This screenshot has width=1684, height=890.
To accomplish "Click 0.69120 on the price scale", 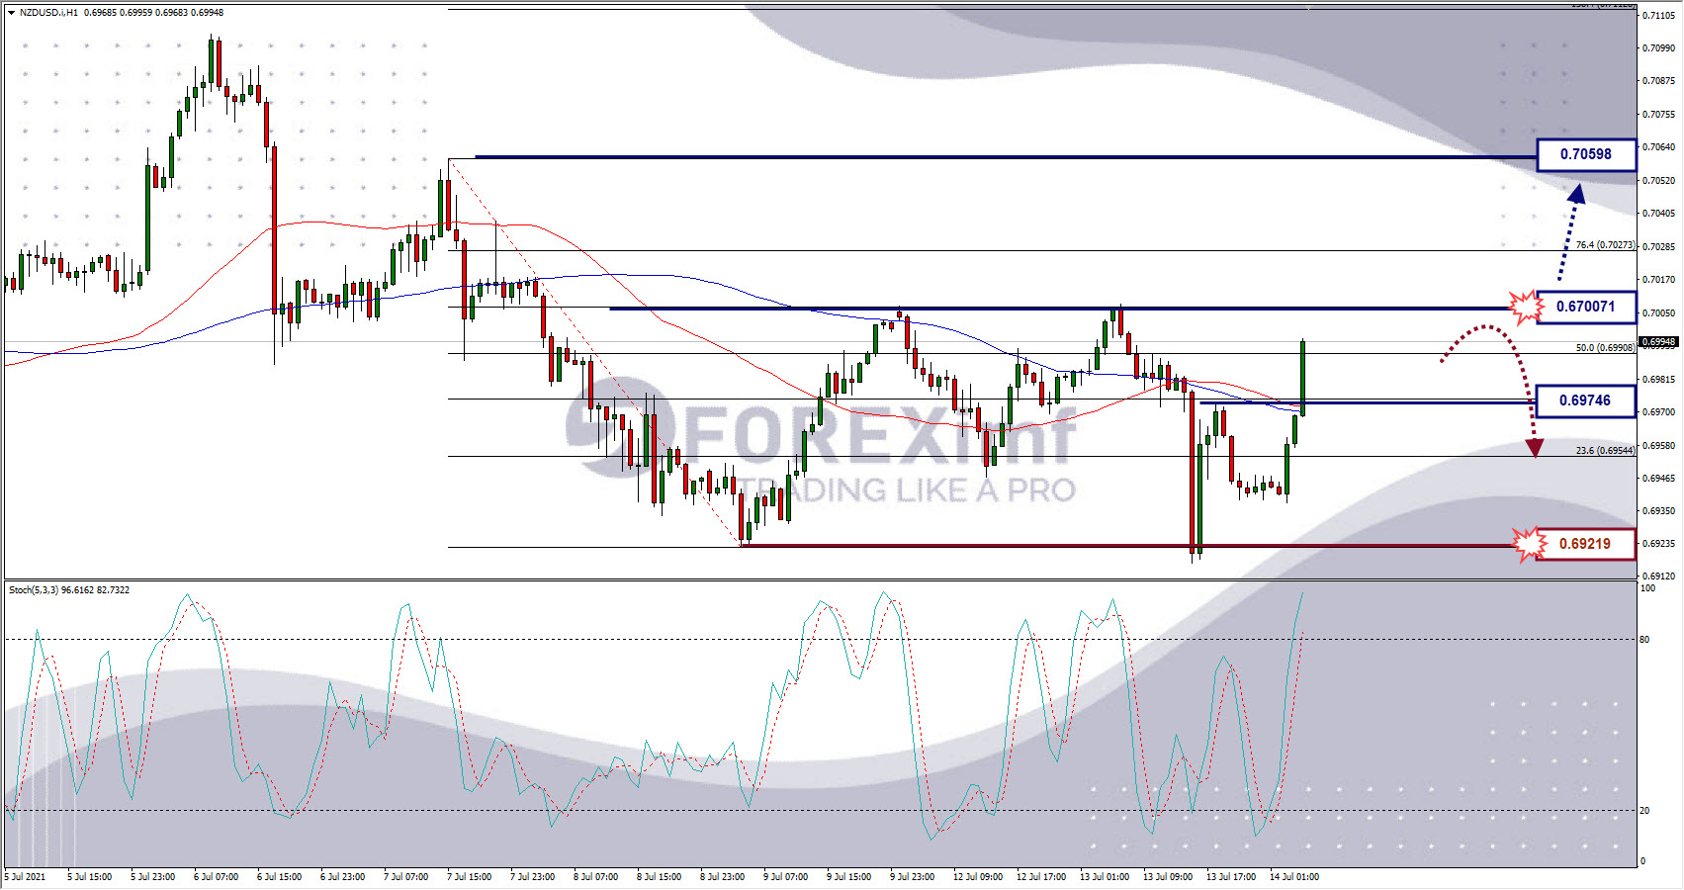I will coord(1658,576).
